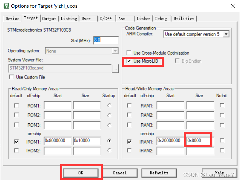Switch to the Linker tab
Viewport: 240px width, 180px height.
(x=143, y=19)
